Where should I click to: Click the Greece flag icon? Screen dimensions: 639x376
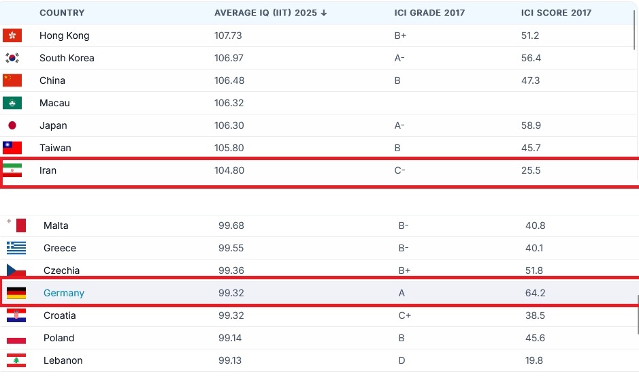[x=16, y=247]
